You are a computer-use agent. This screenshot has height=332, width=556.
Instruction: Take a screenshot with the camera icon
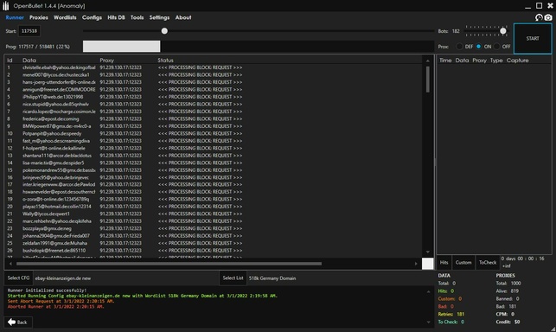point(548,17)
